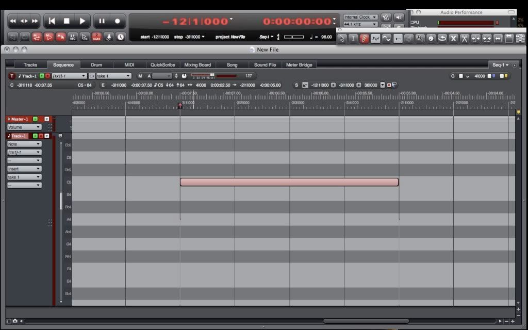Viewport: 528px width, 330px height.
Task: Open the Note layer dropdown on Track-1
Action: (24, 144)
